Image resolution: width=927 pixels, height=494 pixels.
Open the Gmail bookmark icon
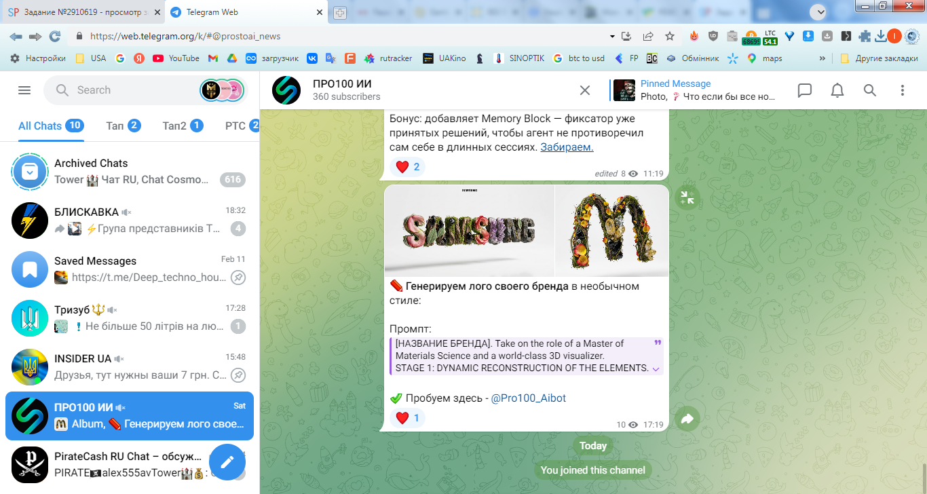pyautogui.click(x=214, y=58)
